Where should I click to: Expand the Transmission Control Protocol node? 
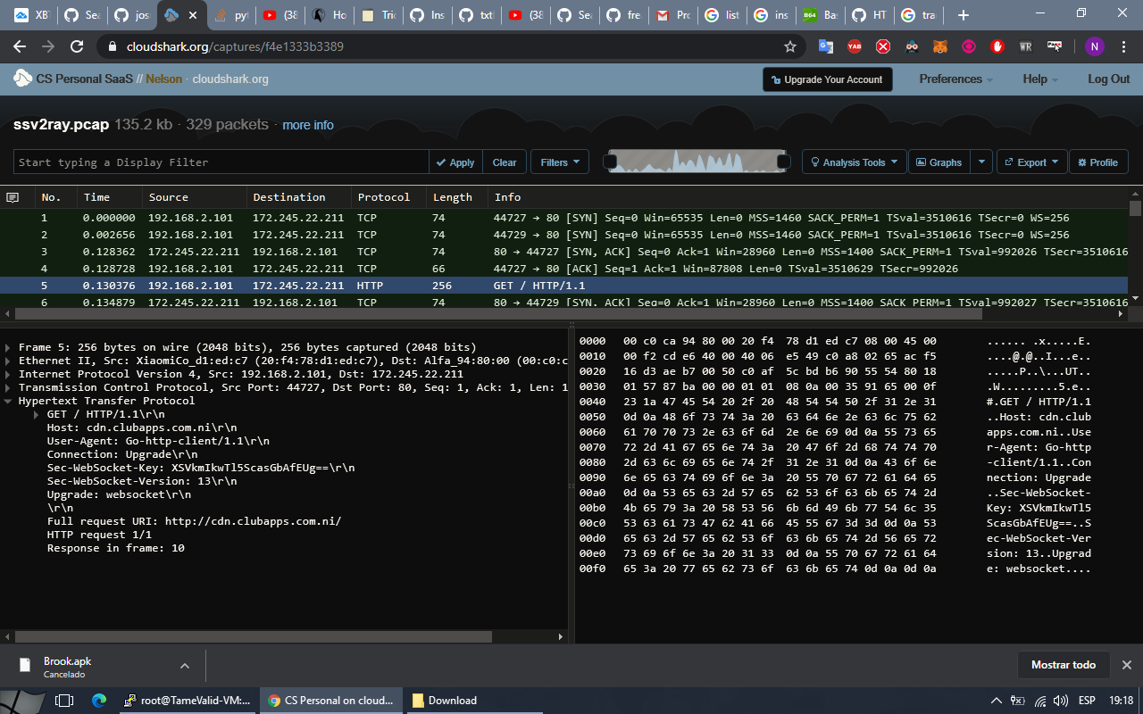pos(9,387)
